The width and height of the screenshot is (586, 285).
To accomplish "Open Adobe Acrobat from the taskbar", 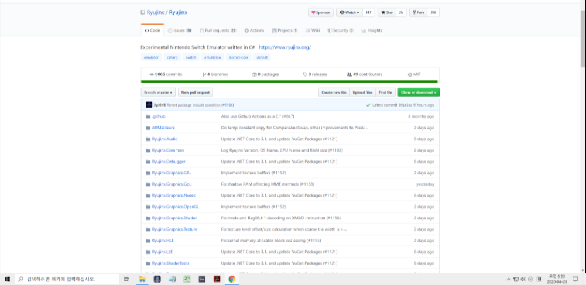I will 217,279.
